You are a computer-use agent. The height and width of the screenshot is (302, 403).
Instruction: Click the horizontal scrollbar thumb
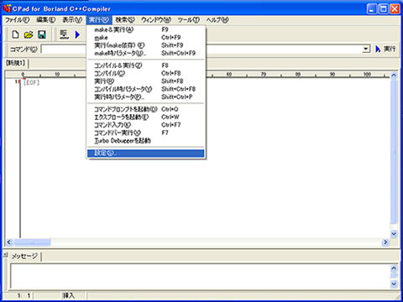point(32,242)
